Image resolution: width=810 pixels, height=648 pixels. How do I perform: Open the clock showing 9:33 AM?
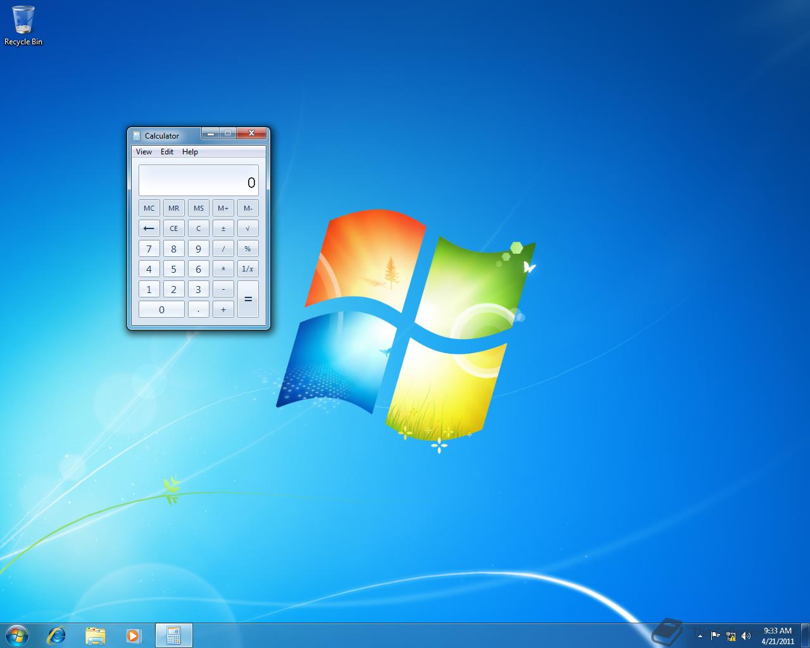778,635
